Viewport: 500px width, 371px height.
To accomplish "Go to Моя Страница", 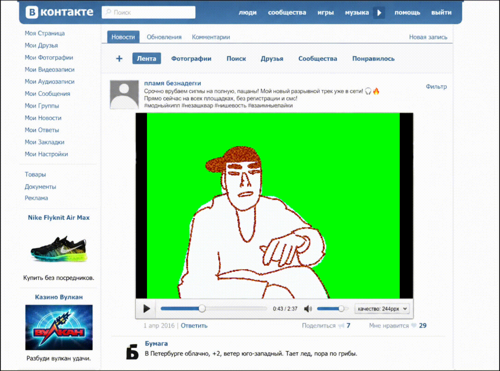I will point(45,33).
